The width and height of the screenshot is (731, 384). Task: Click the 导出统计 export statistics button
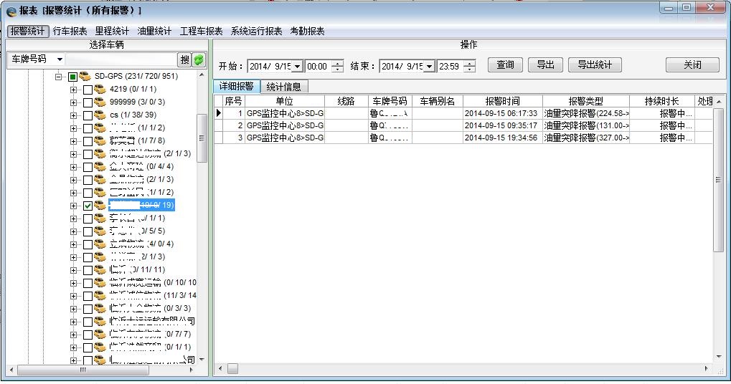(x=595, y=65)
